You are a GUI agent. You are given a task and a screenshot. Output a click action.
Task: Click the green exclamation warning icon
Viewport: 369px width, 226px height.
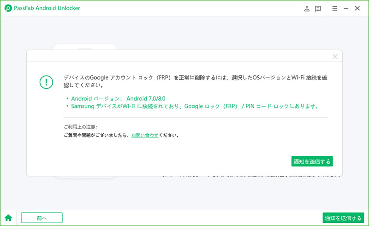tap(46, 82)
